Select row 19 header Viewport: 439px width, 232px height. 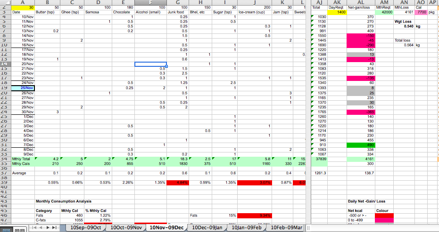[x=4, y=88]
